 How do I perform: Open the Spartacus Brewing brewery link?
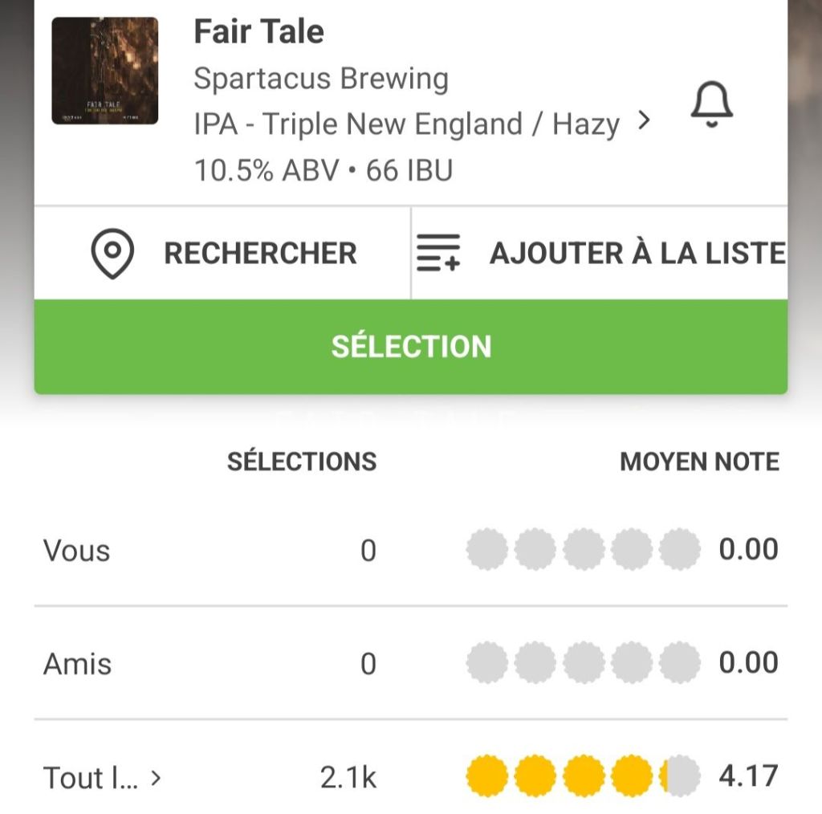coord(321,79)
